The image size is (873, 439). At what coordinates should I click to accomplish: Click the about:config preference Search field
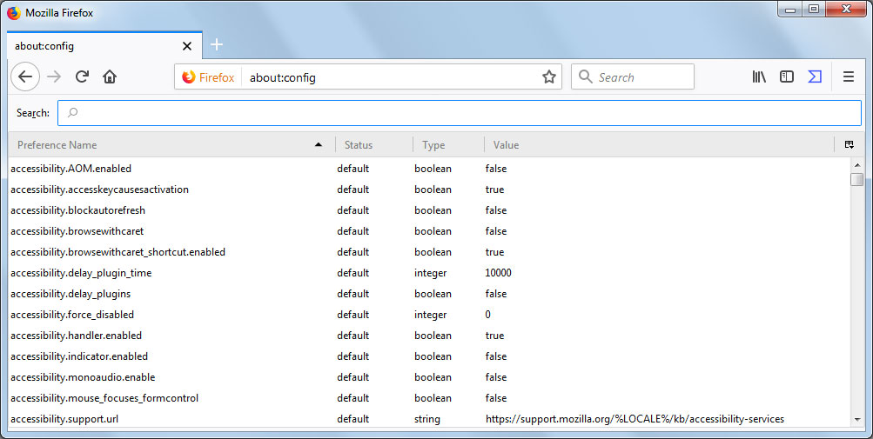pyautogui.click(x=460, y=113)
